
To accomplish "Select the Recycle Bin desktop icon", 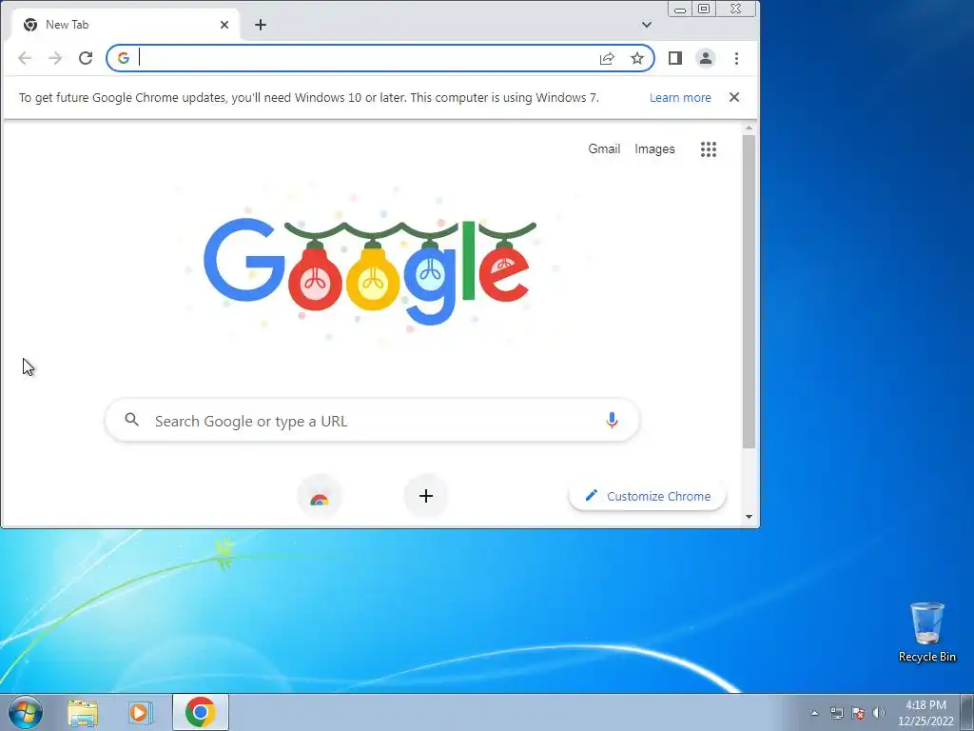I will (927, 633).
